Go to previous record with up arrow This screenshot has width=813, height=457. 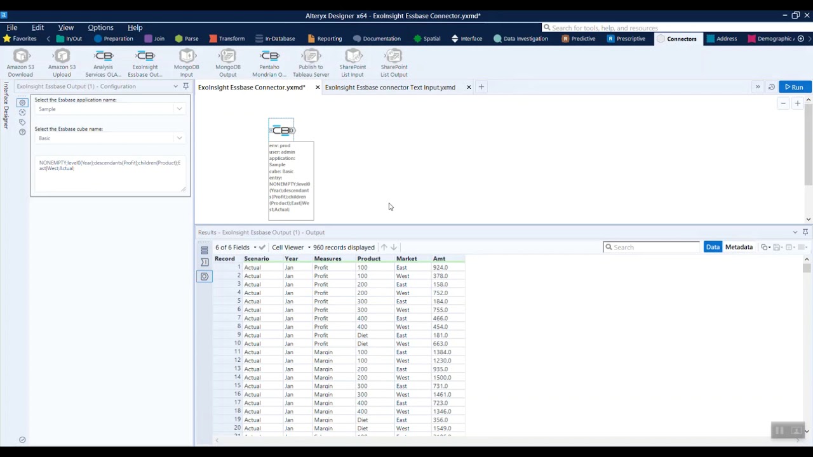384,248
